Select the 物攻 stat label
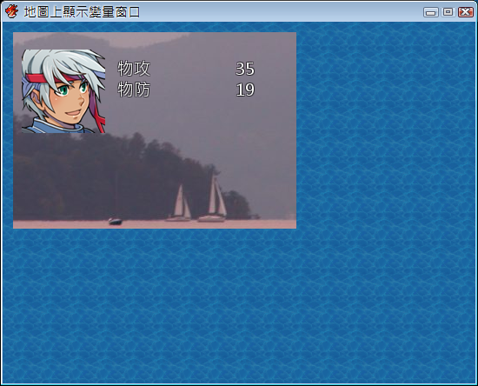Image resolution: width=478 pixels, height=386 pixels. pos(134,69)
